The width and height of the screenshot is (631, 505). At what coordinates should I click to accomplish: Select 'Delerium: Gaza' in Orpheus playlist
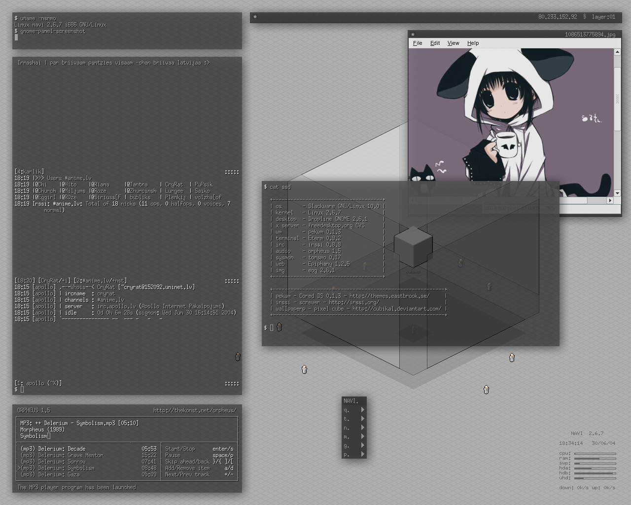point(88,474)
